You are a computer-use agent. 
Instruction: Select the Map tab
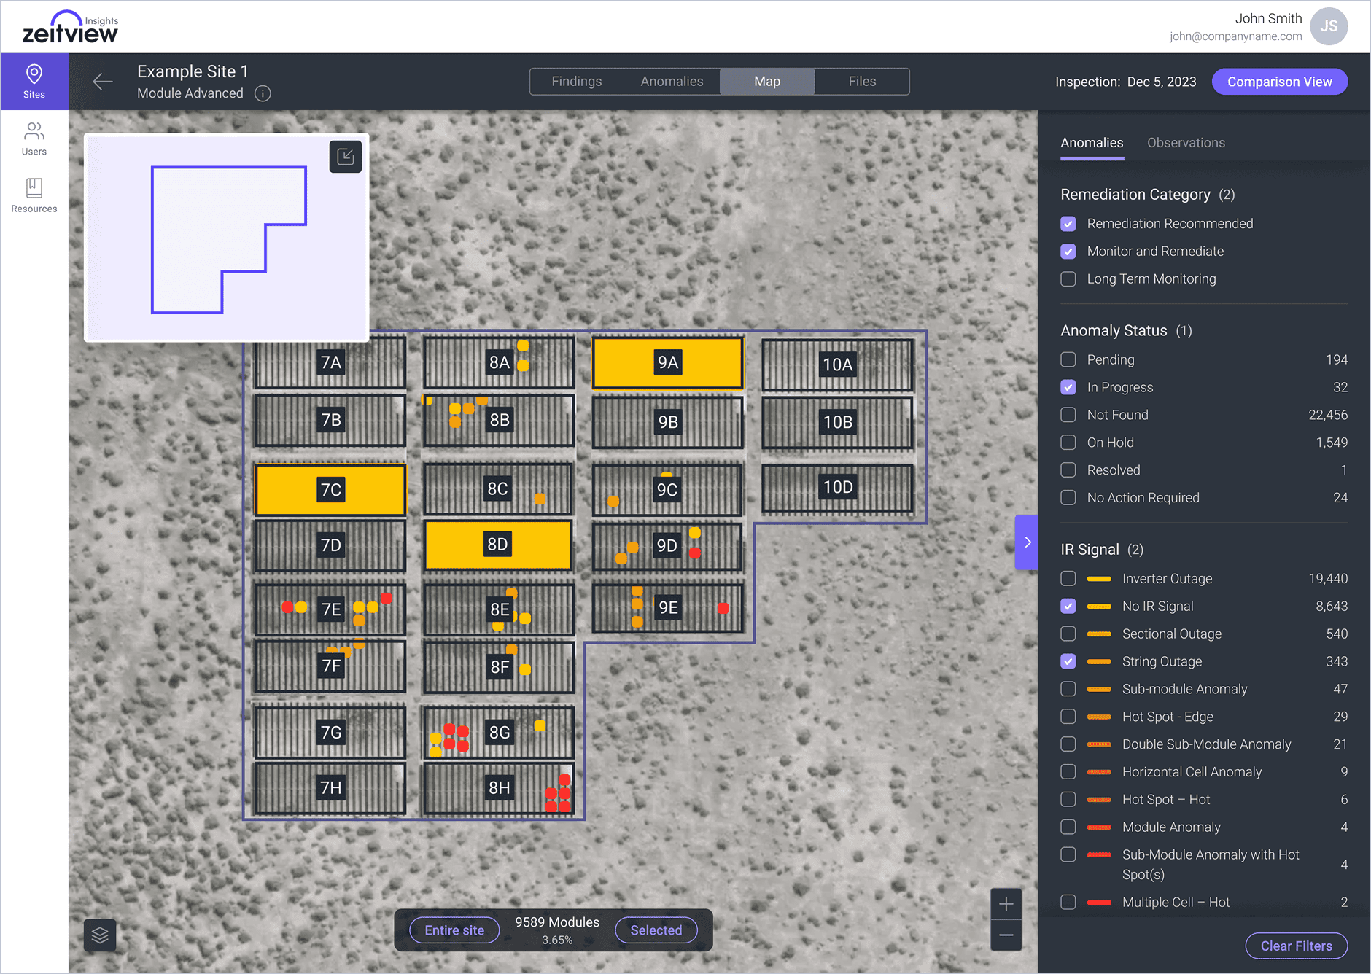coord(767,82)
